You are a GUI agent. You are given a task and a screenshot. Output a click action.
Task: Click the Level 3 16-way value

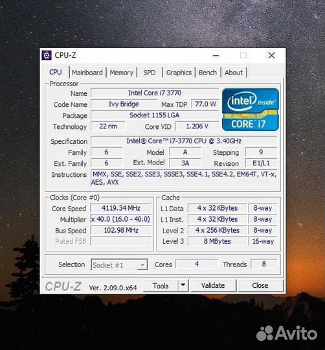(x=263, y=241)
